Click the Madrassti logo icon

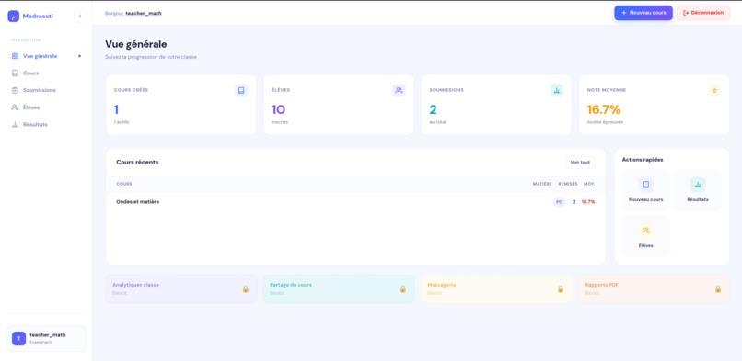13,16
